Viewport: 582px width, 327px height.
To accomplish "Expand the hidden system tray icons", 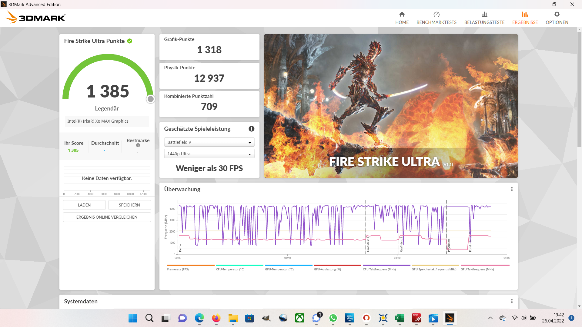I will (490, 318).
